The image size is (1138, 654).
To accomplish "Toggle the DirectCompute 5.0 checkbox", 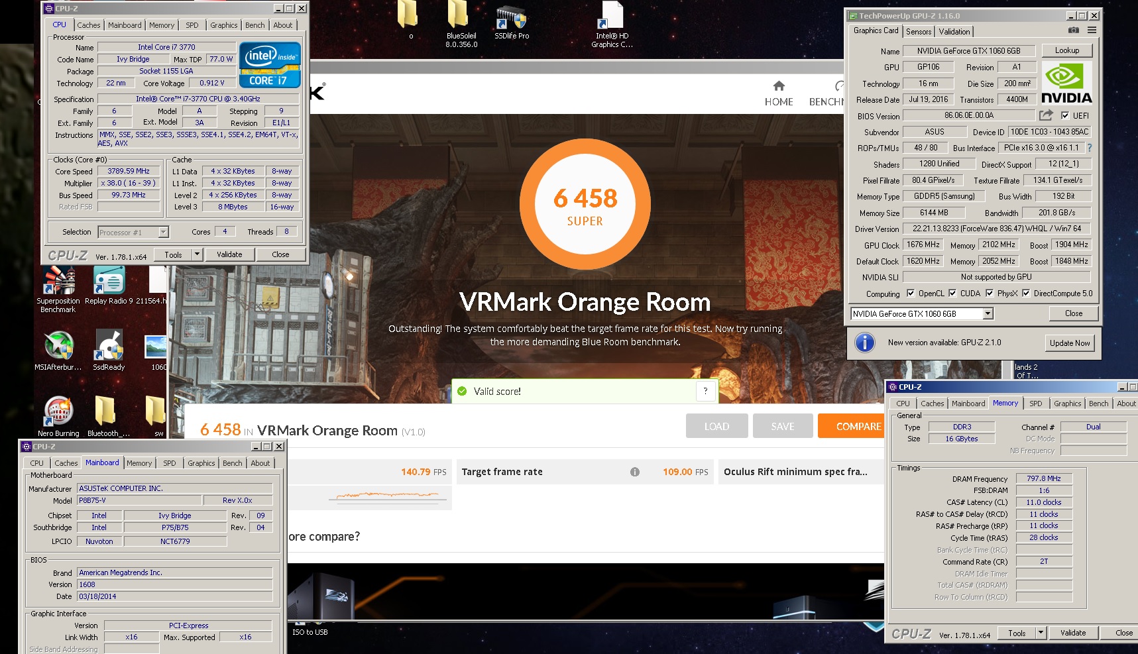I will (1026, 293).
